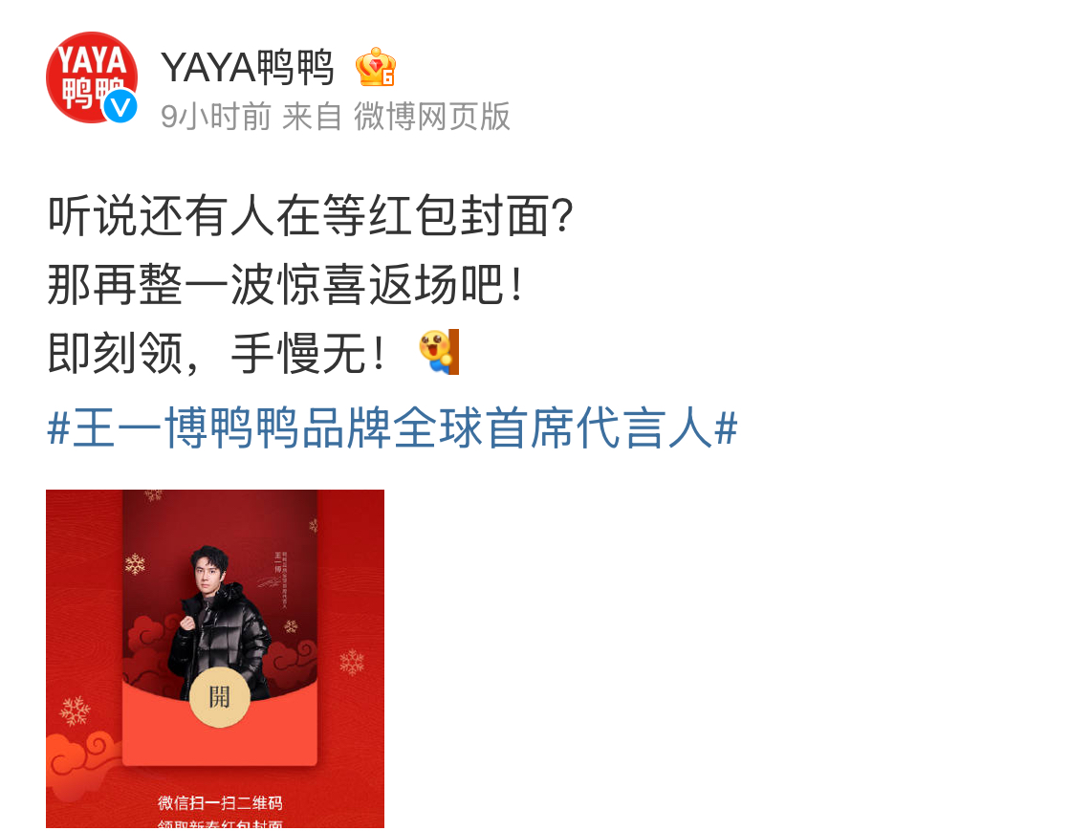Open the red envelope cover image
Screen dimensions: 1091x831
click(x=215, y=659)
